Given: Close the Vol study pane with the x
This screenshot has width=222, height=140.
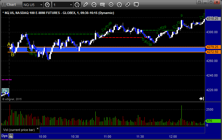Looking at the screenshot, I should point(38,129).
